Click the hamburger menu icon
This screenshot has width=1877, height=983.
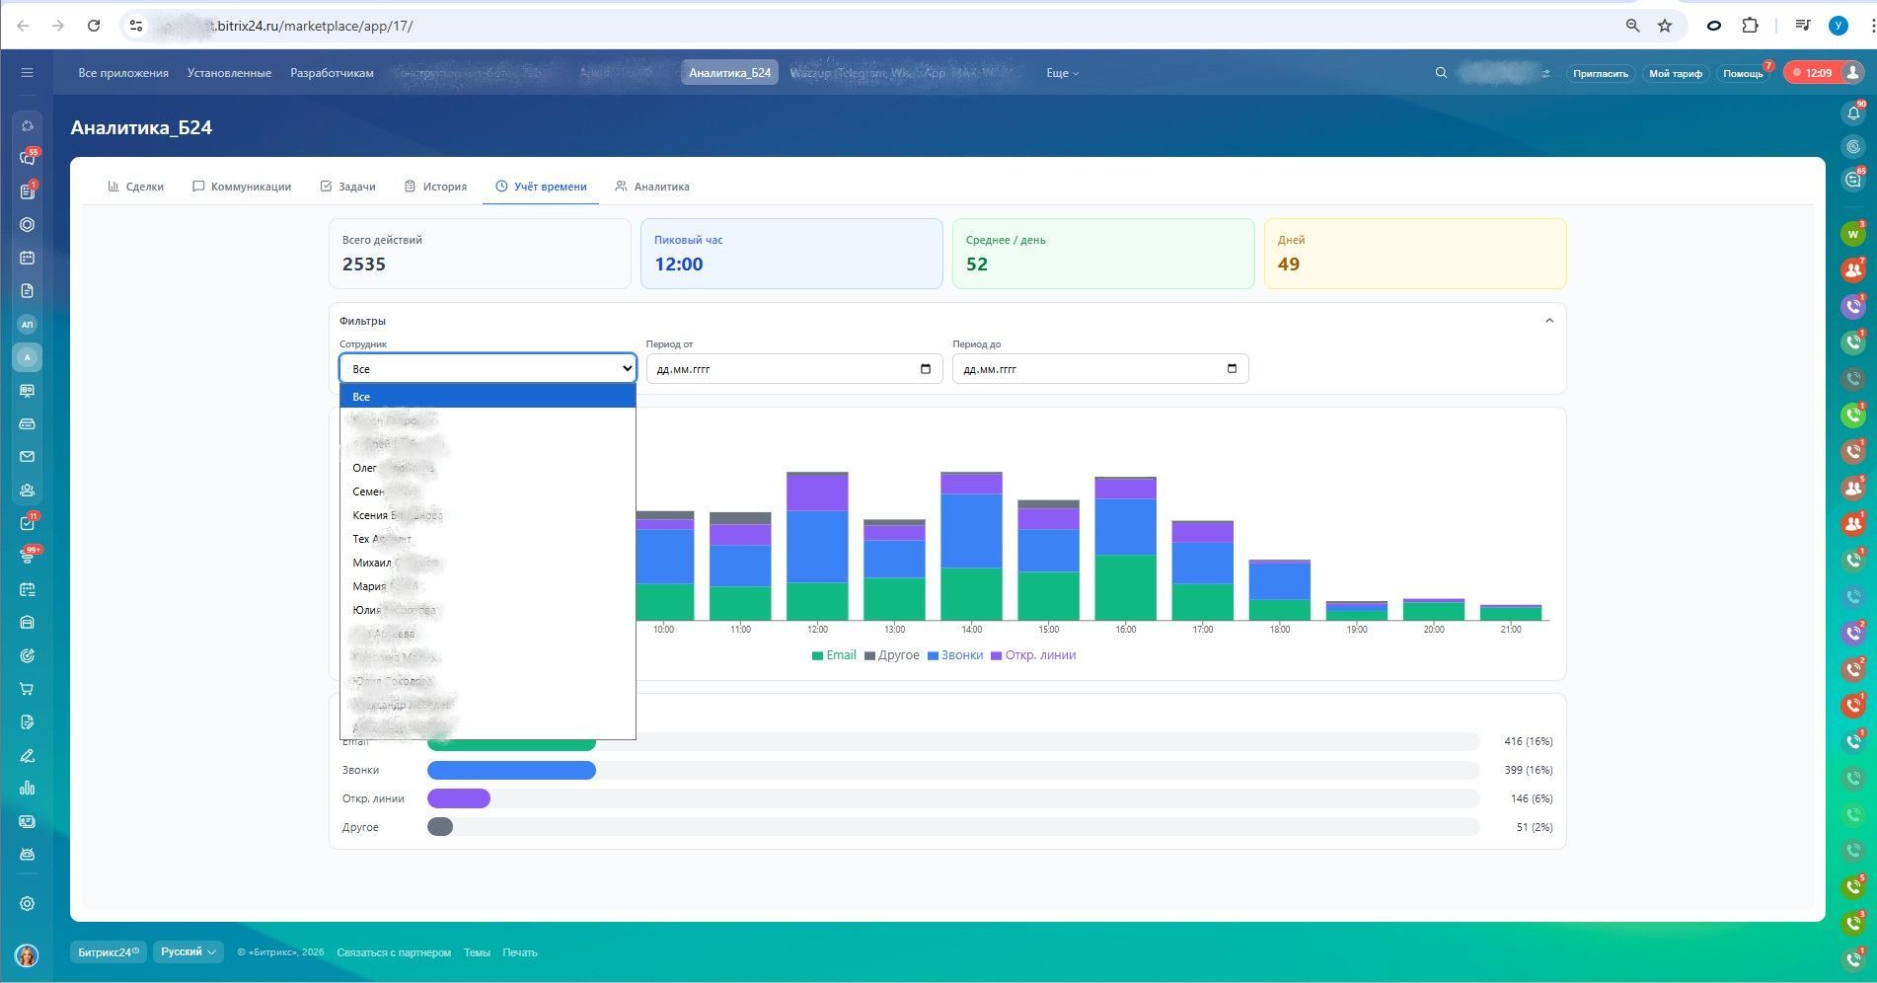pyautogui.click(x=28, y=73)
